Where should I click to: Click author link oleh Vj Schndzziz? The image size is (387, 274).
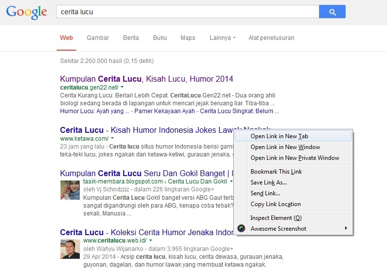[106, 189]
